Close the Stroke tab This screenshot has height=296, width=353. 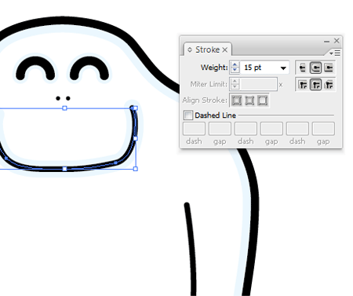click(225, 50)
